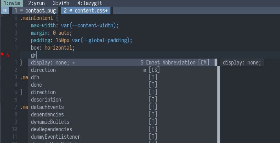Click the red dash sign at top gutter

point(2,16)
